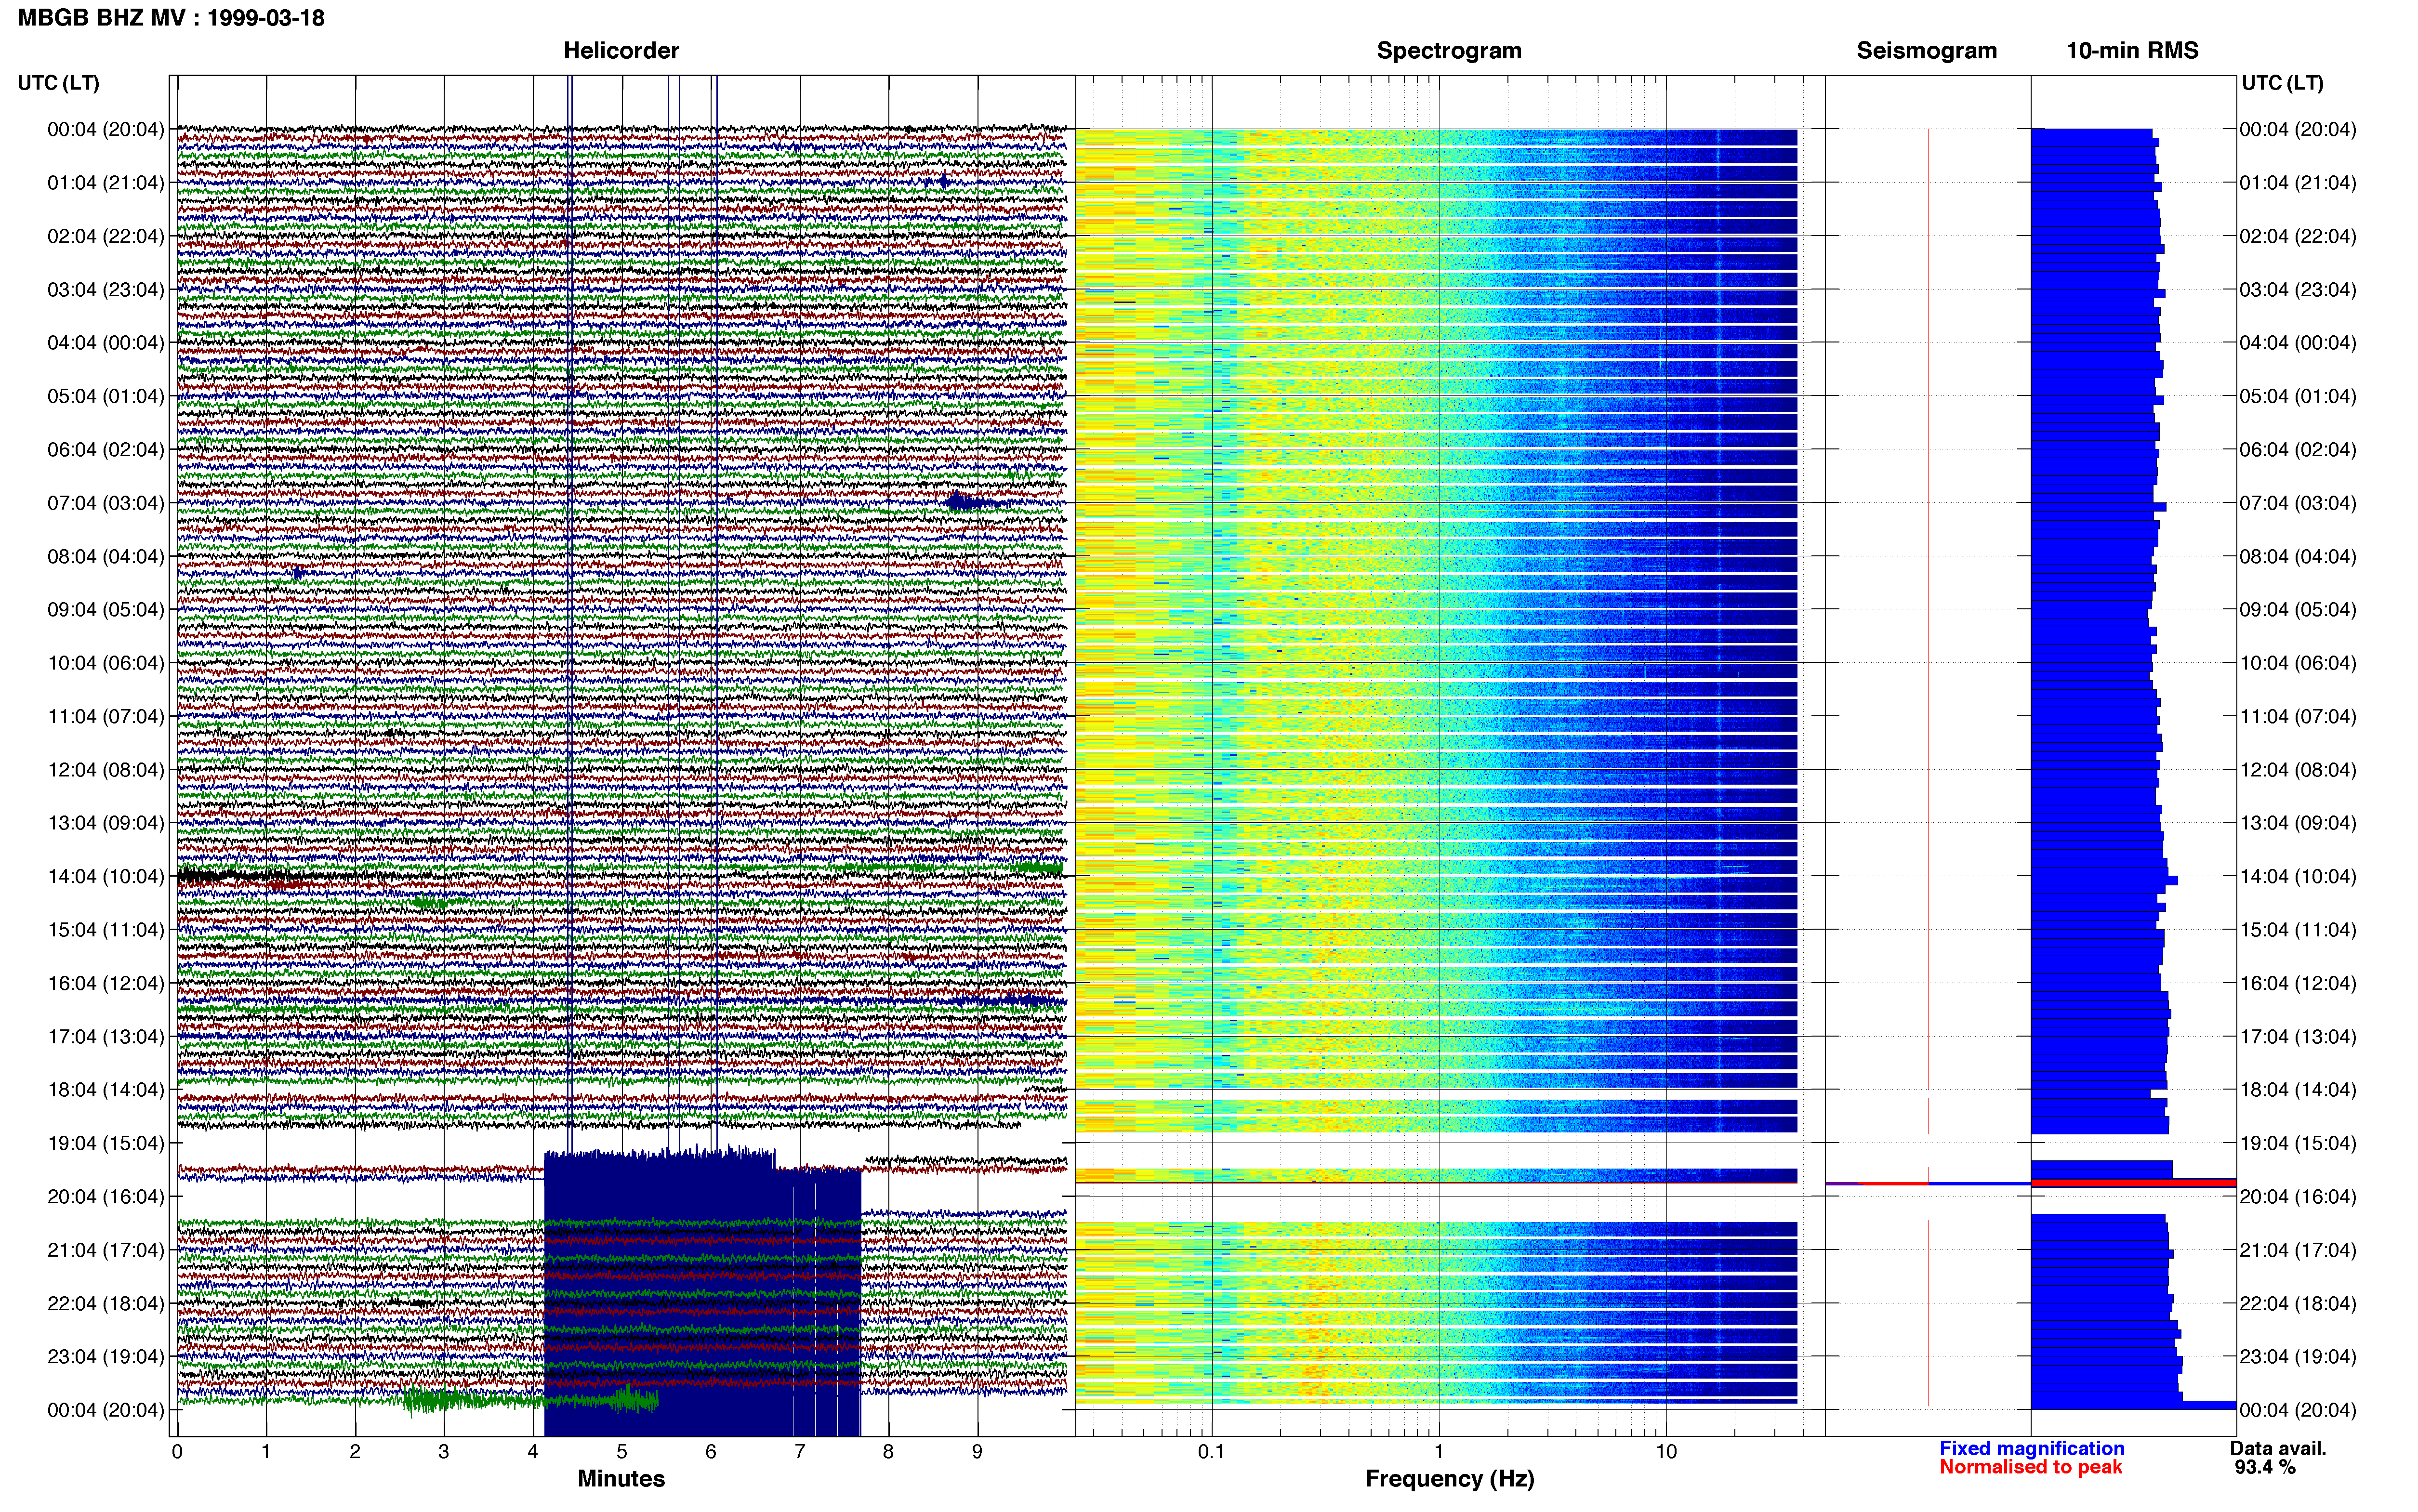Click the red and blue line in Seismogram panel

[x=1927, y=1184]
